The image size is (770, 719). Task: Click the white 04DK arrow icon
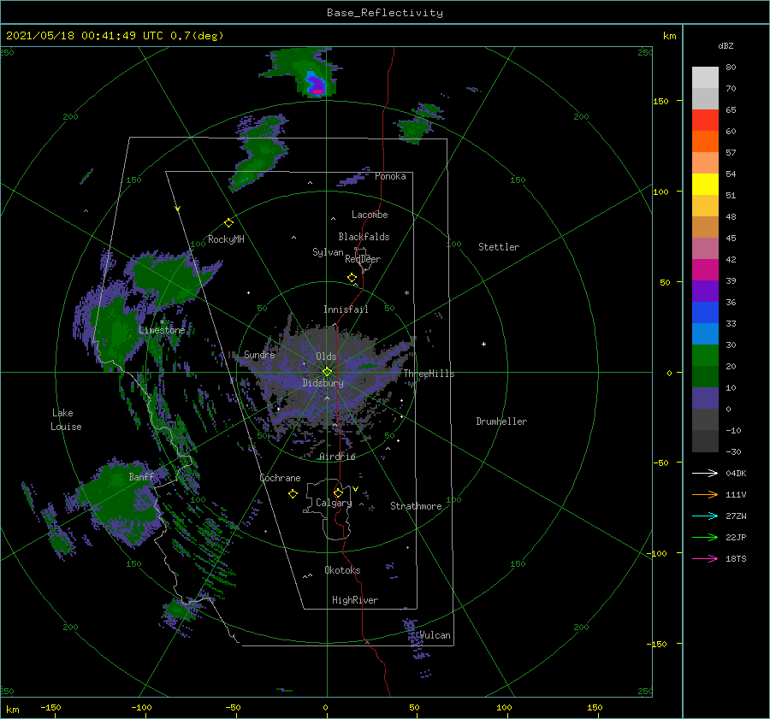pos(705,473)
